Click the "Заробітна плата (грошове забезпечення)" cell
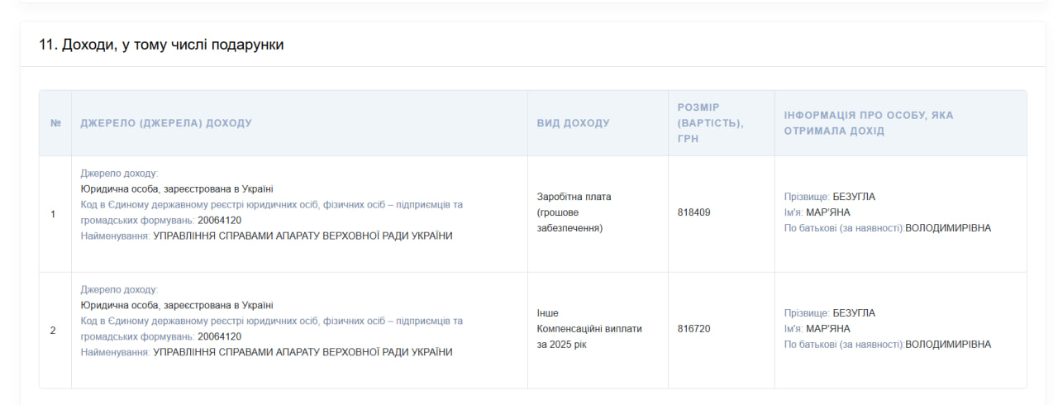 [574, 212]
